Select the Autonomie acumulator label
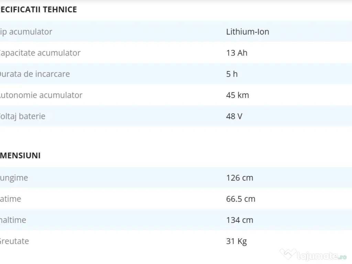The image size is (352, 264). coord(41,95)
